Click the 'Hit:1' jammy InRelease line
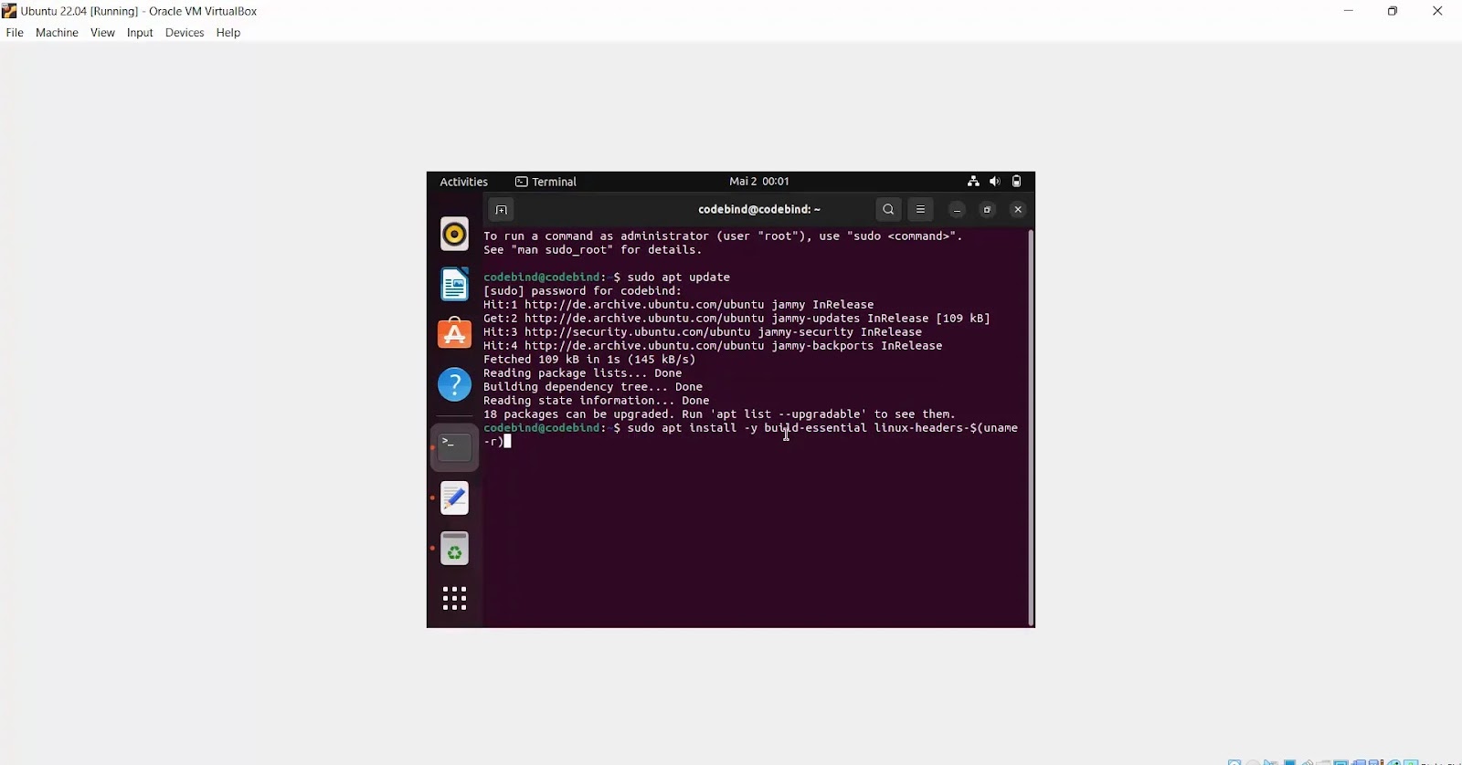The width and height of the screenshot is (1462, 765). point(679,305)
